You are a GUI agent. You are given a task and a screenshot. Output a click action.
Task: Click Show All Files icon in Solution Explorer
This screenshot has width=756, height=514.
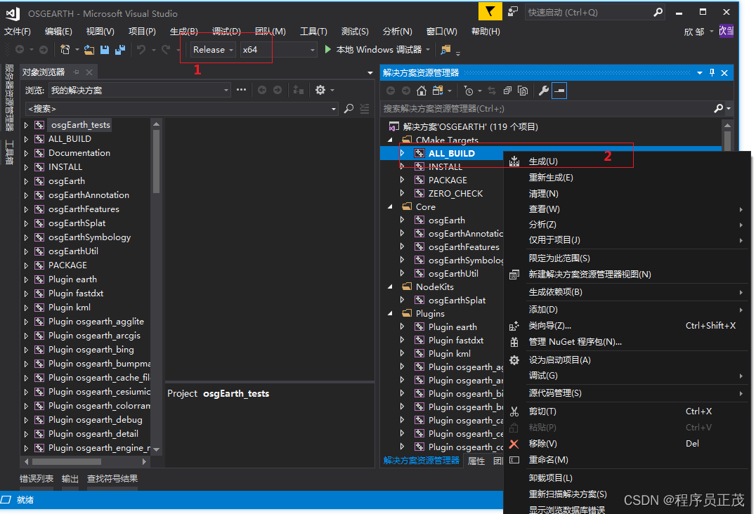(523, 91)
